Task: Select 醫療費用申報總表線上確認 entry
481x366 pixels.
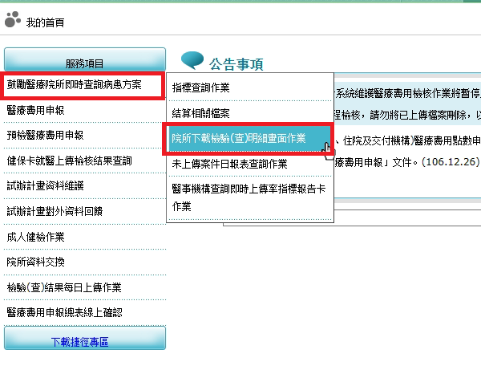Action: 67,312
